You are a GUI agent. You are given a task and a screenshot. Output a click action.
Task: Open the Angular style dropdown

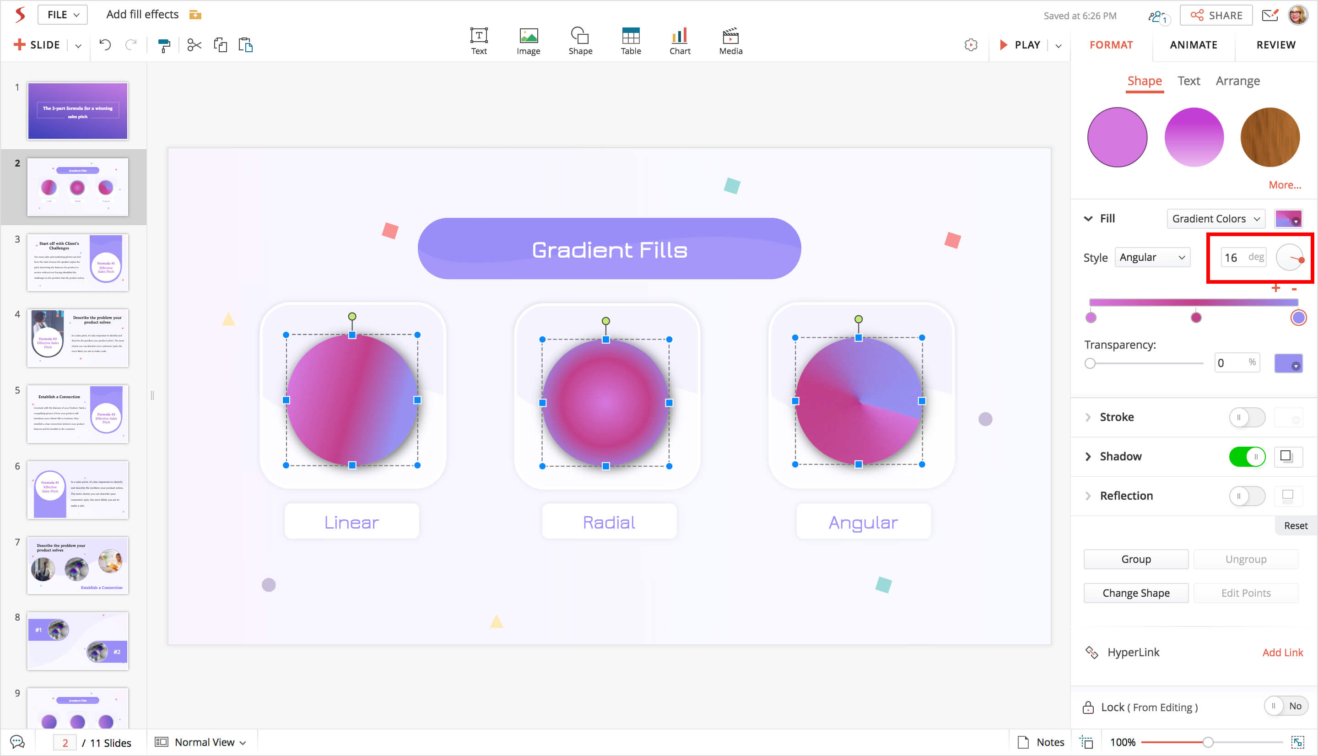tap(1152, 258)
